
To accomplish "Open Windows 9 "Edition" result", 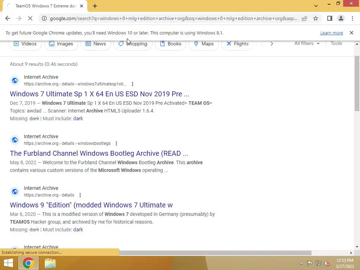I will (91, 205).
